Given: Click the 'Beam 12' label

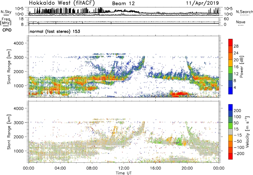Looking at the screenshot, I should pos(123,3).
